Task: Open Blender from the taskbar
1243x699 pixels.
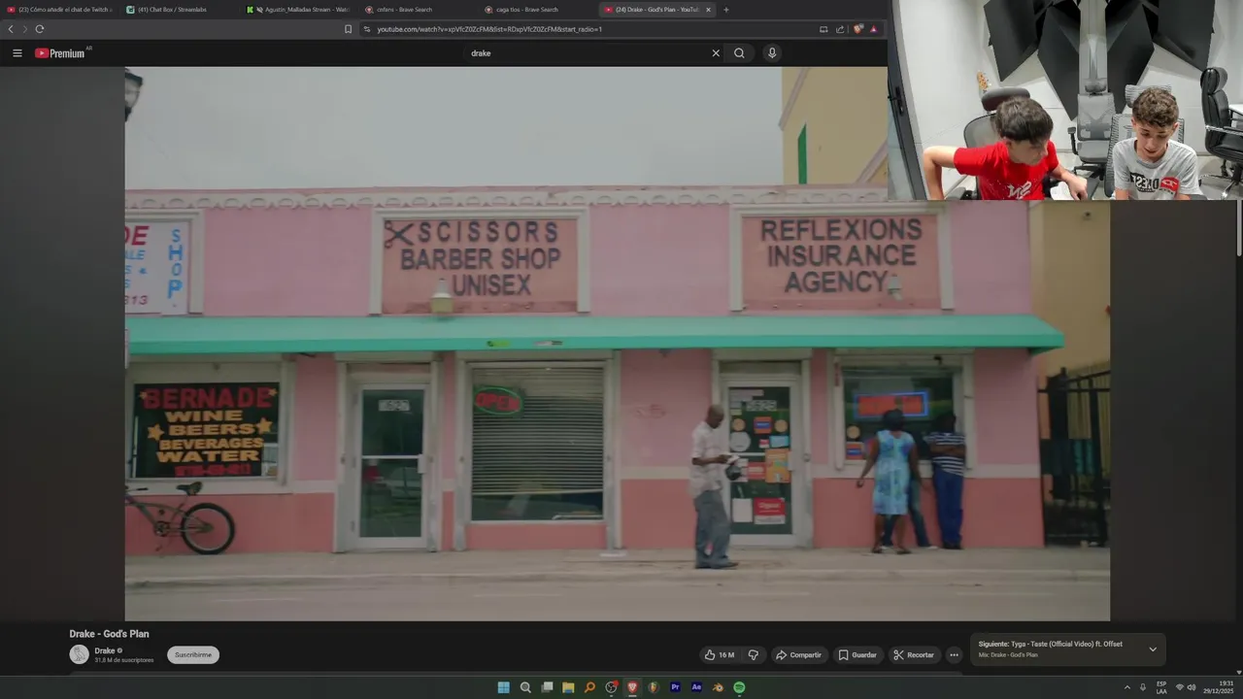Action: (x=718, y=687)
